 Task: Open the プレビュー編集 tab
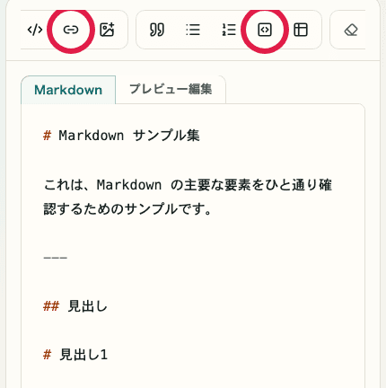coord(171,89)
